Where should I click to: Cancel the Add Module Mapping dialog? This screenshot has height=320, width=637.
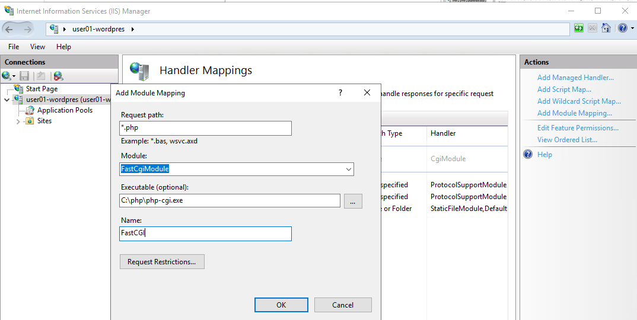click(x=343, y=305)
